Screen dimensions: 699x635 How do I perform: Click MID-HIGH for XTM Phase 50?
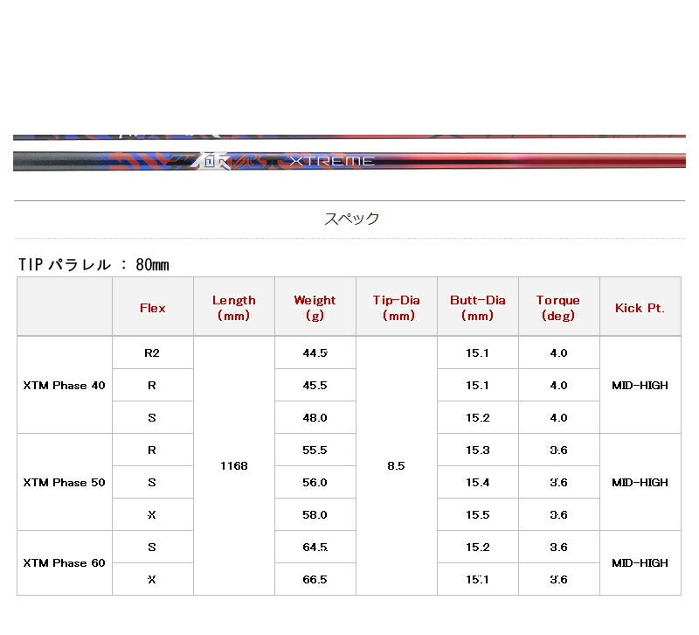[640, 483]
